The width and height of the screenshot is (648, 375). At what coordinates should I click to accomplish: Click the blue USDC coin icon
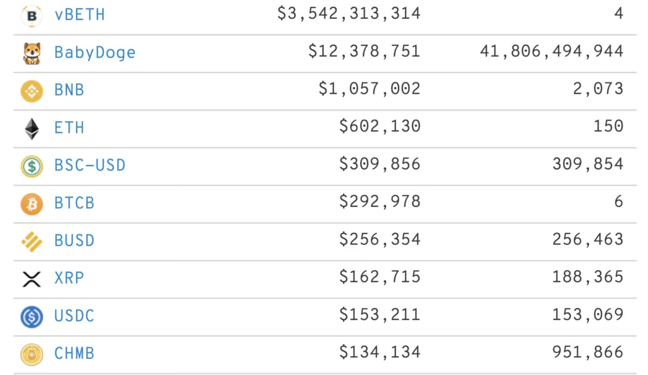32,317
